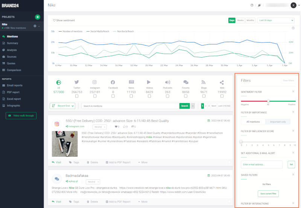301x208 pixels.
Task: Click the Instagram source icon
Action: [x=95, y=82]
